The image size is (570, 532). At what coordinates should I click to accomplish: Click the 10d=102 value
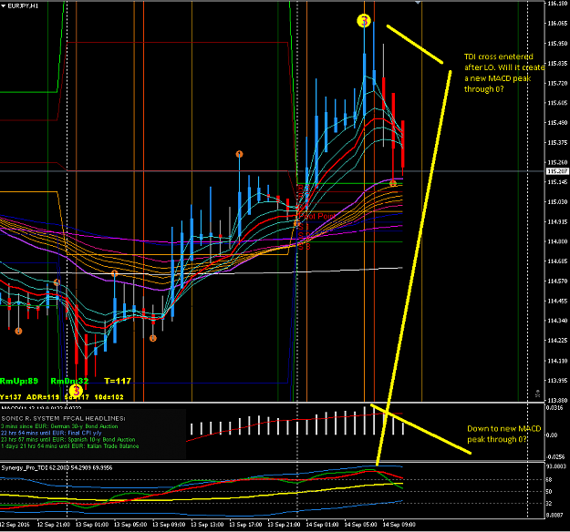click(109, 397)
